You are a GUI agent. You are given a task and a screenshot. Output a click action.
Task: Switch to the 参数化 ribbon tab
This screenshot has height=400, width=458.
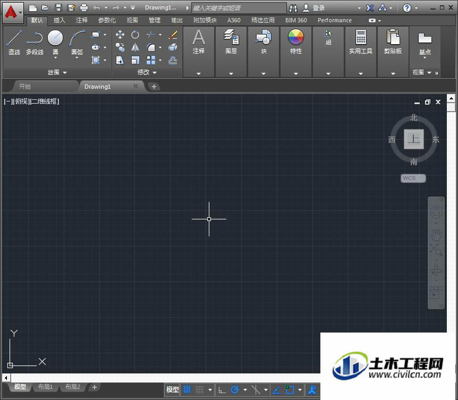coord(107,20)
